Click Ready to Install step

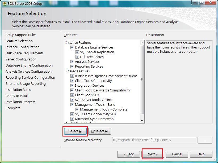pos(17,96)
